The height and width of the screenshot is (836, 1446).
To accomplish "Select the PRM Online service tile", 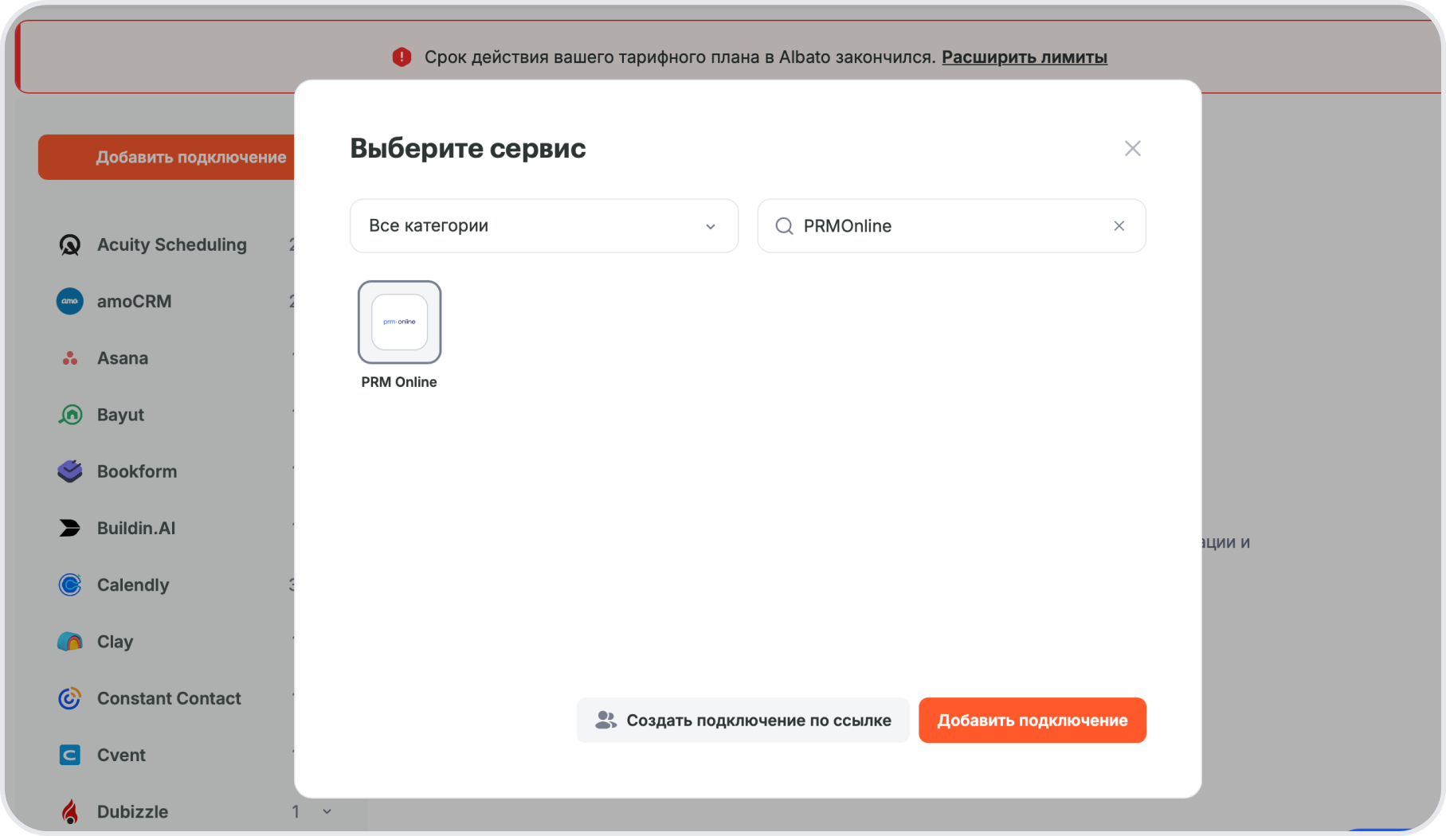I will pos(399,322).
